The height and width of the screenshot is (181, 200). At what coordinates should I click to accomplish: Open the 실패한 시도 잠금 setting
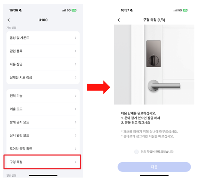tap(43, 77)
